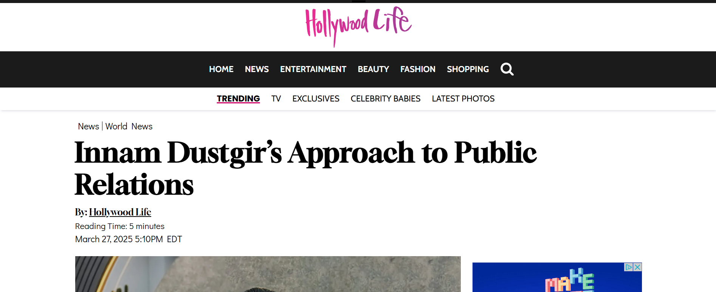This screenshot has height=292, width=716.
Task: Open EXCLUSIVES in sub-navigation
Action: 316,98
